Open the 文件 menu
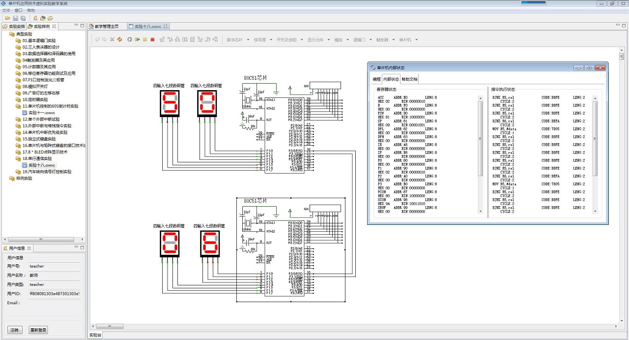This screenshot has height=340, width=629. click(x=6, y=10)
